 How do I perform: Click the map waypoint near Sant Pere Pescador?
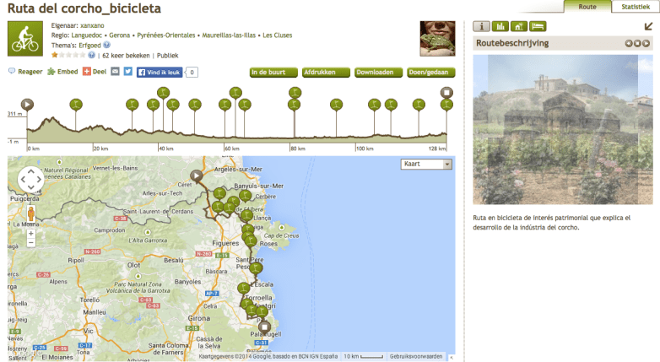coord(256,268)
